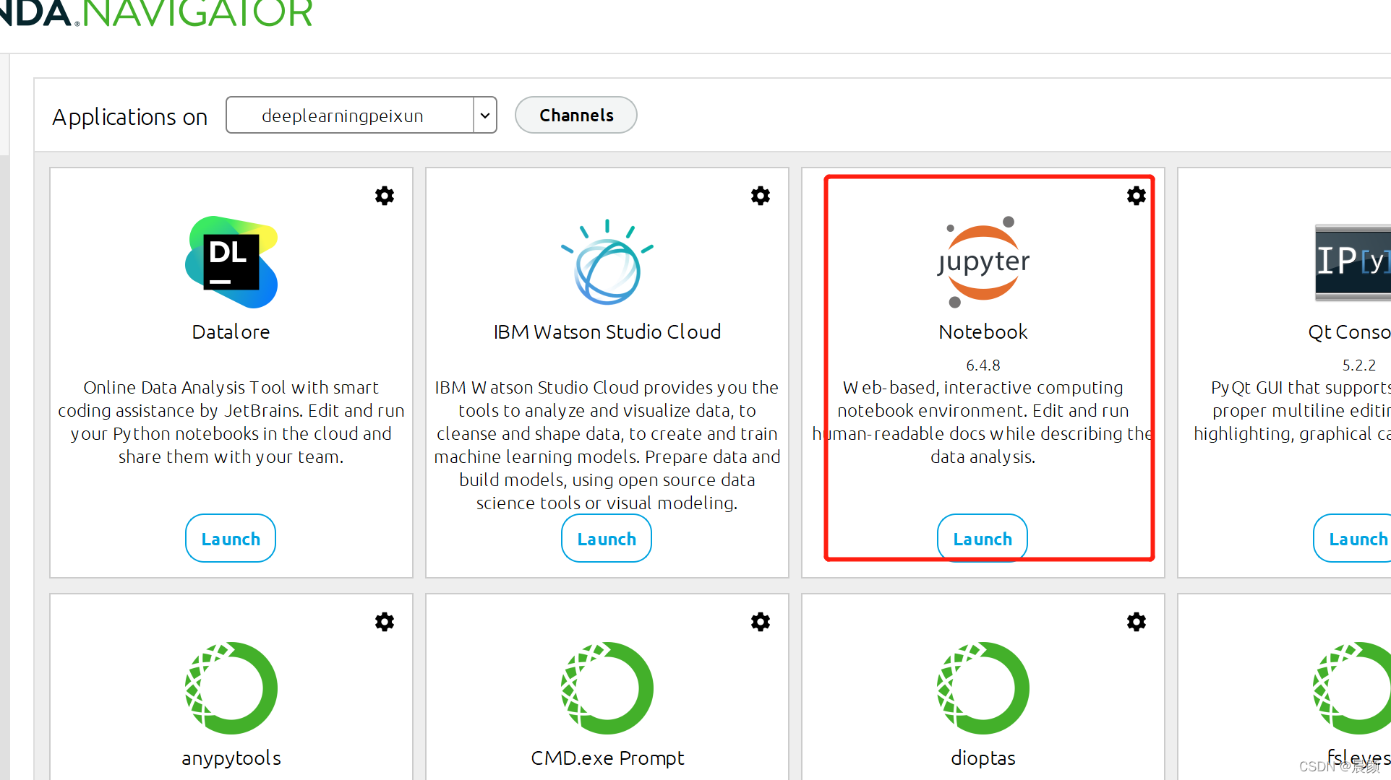Click the Jupyter logo icon

coord(983,262)
